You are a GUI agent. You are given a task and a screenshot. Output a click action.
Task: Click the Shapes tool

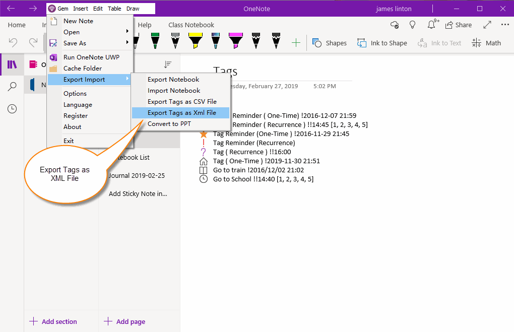point(330,43)
